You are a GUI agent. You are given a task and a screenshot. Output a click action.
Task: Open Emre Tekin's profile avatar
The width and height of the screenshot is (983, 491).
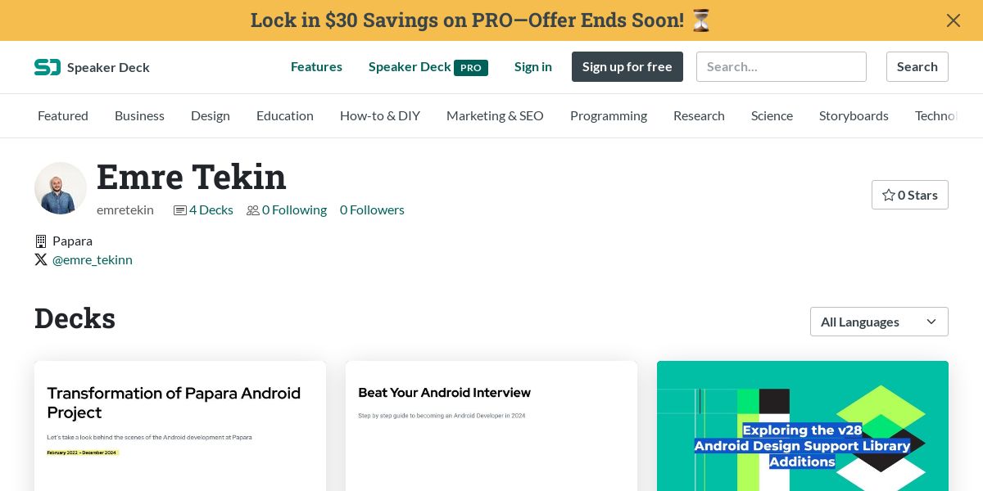pyautogui.click(x=61, y=188)
